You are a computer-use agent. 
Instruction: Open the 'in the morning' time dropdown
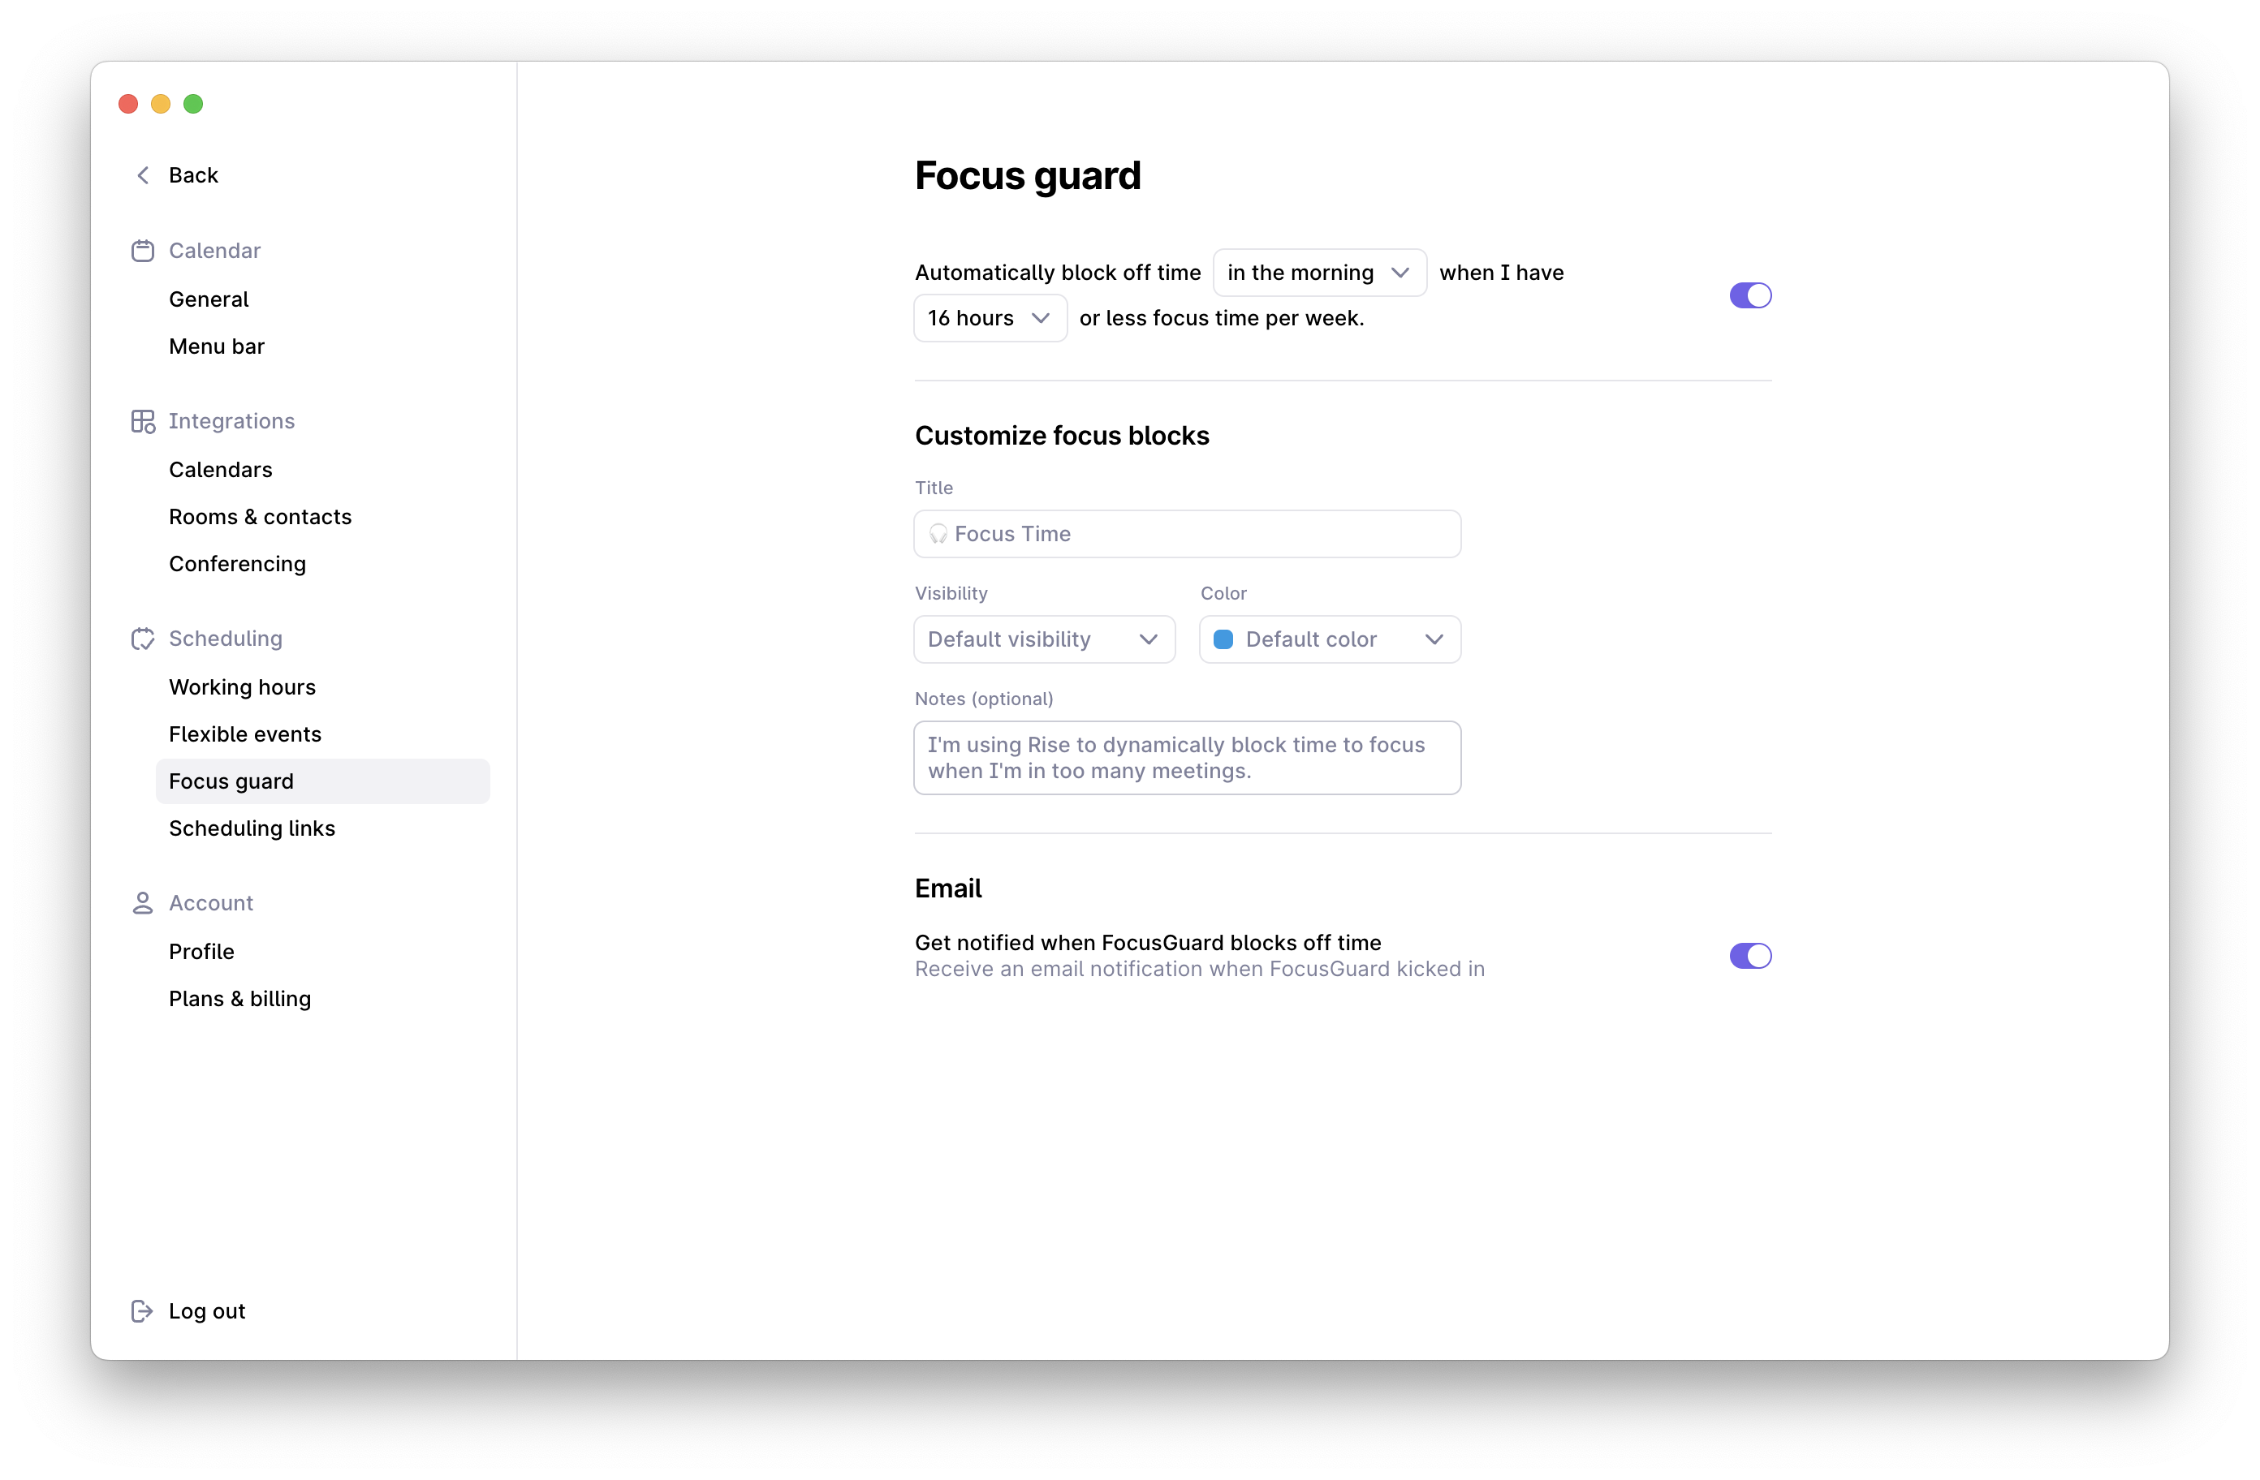point(1318,273)
